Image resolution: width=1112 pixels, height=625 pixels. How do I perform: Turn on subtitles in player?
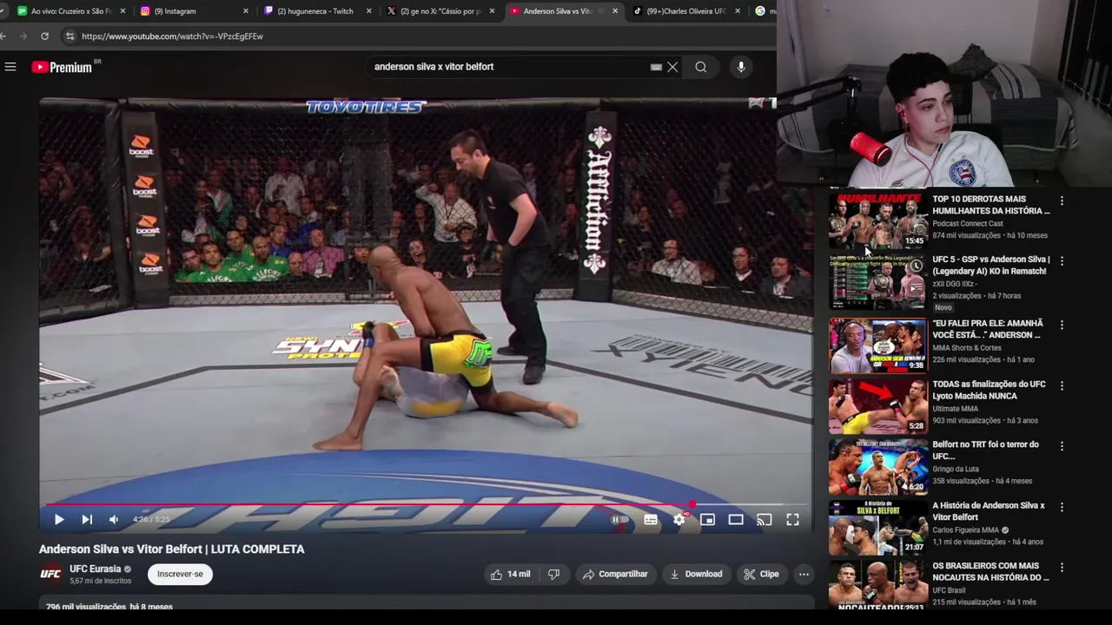(651, 519)
